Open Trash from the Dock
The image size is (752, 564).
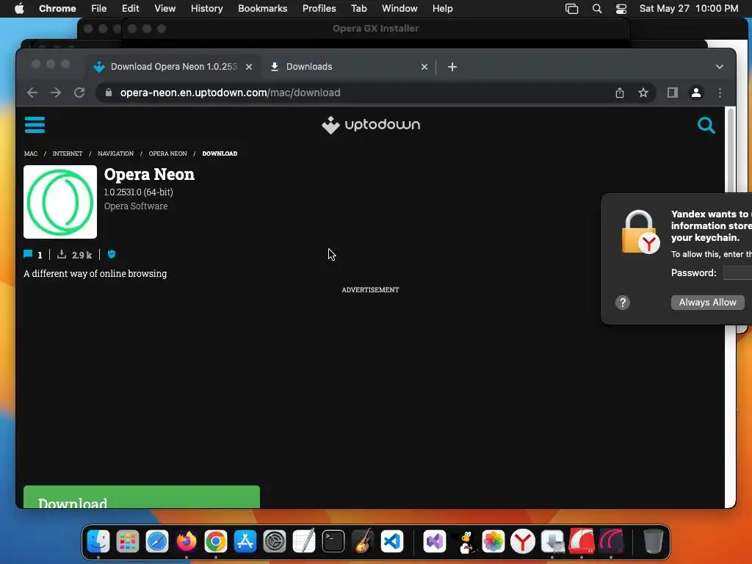[x=653, y=541]
